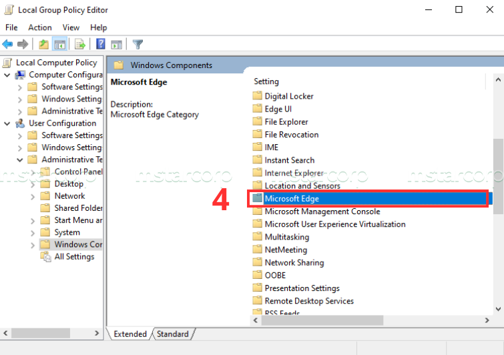Viewport: 504px width, 355px height.
Task: Toggle the Show/Hide Action Pane icon
Action: (116, 44)
